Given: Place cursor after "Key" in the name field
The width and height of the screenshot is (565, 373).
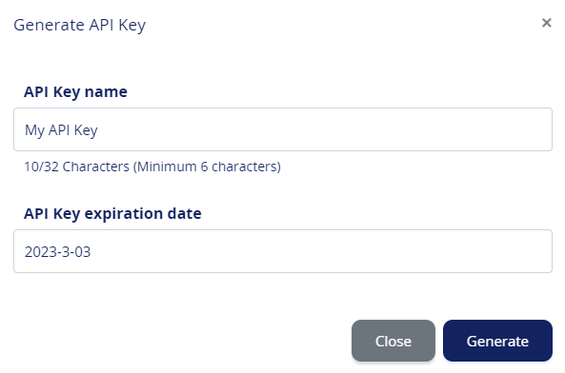Looking at the screenshot, I should (98, 130).
